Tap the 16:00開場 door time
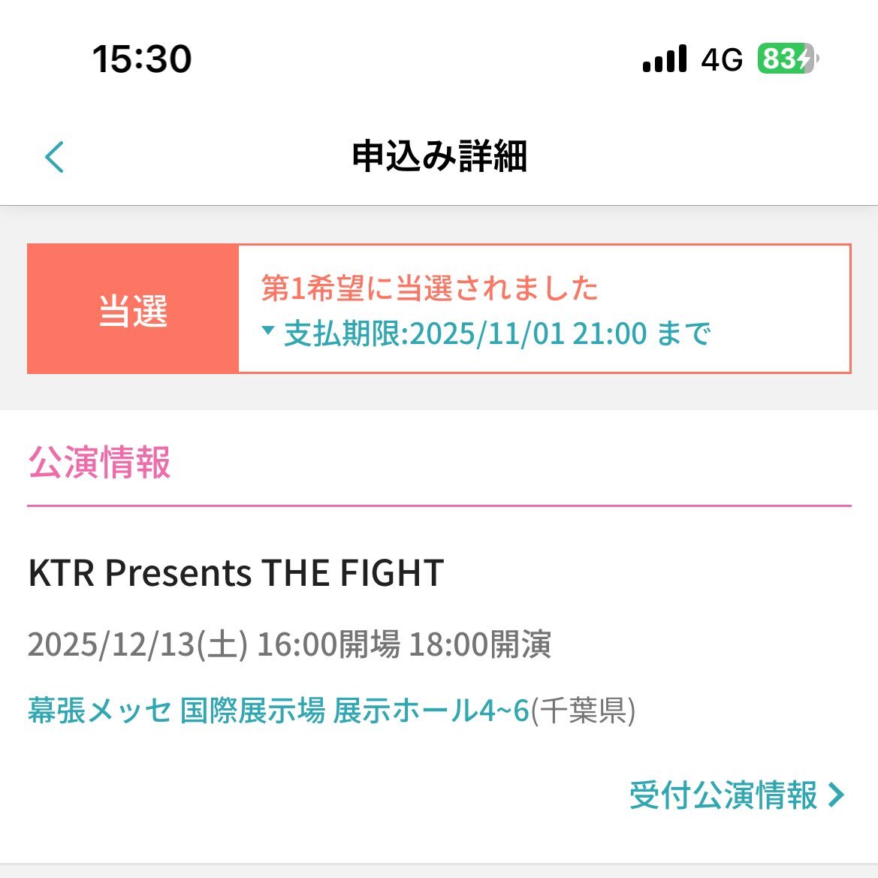The width and height of the screenshot is (878, 878). coord(328,644)
